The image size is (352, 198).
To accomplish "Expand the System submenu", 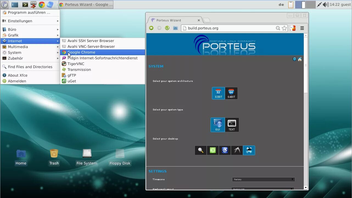I will 30,52.
